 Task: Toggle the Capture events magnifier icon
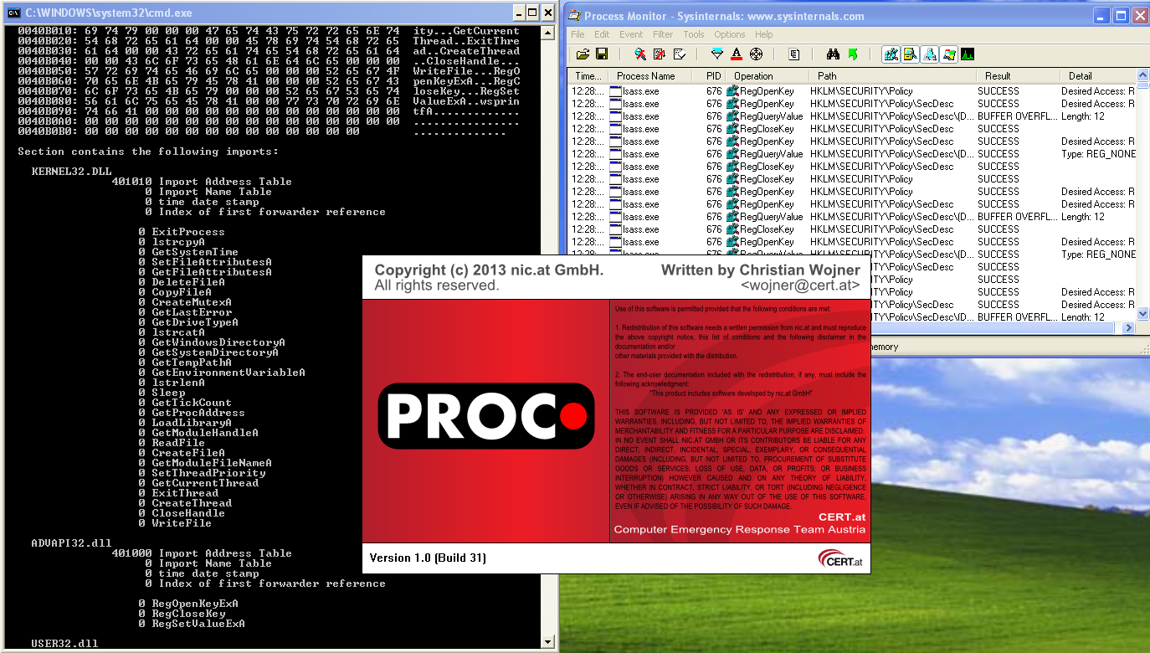coord(640,54)
